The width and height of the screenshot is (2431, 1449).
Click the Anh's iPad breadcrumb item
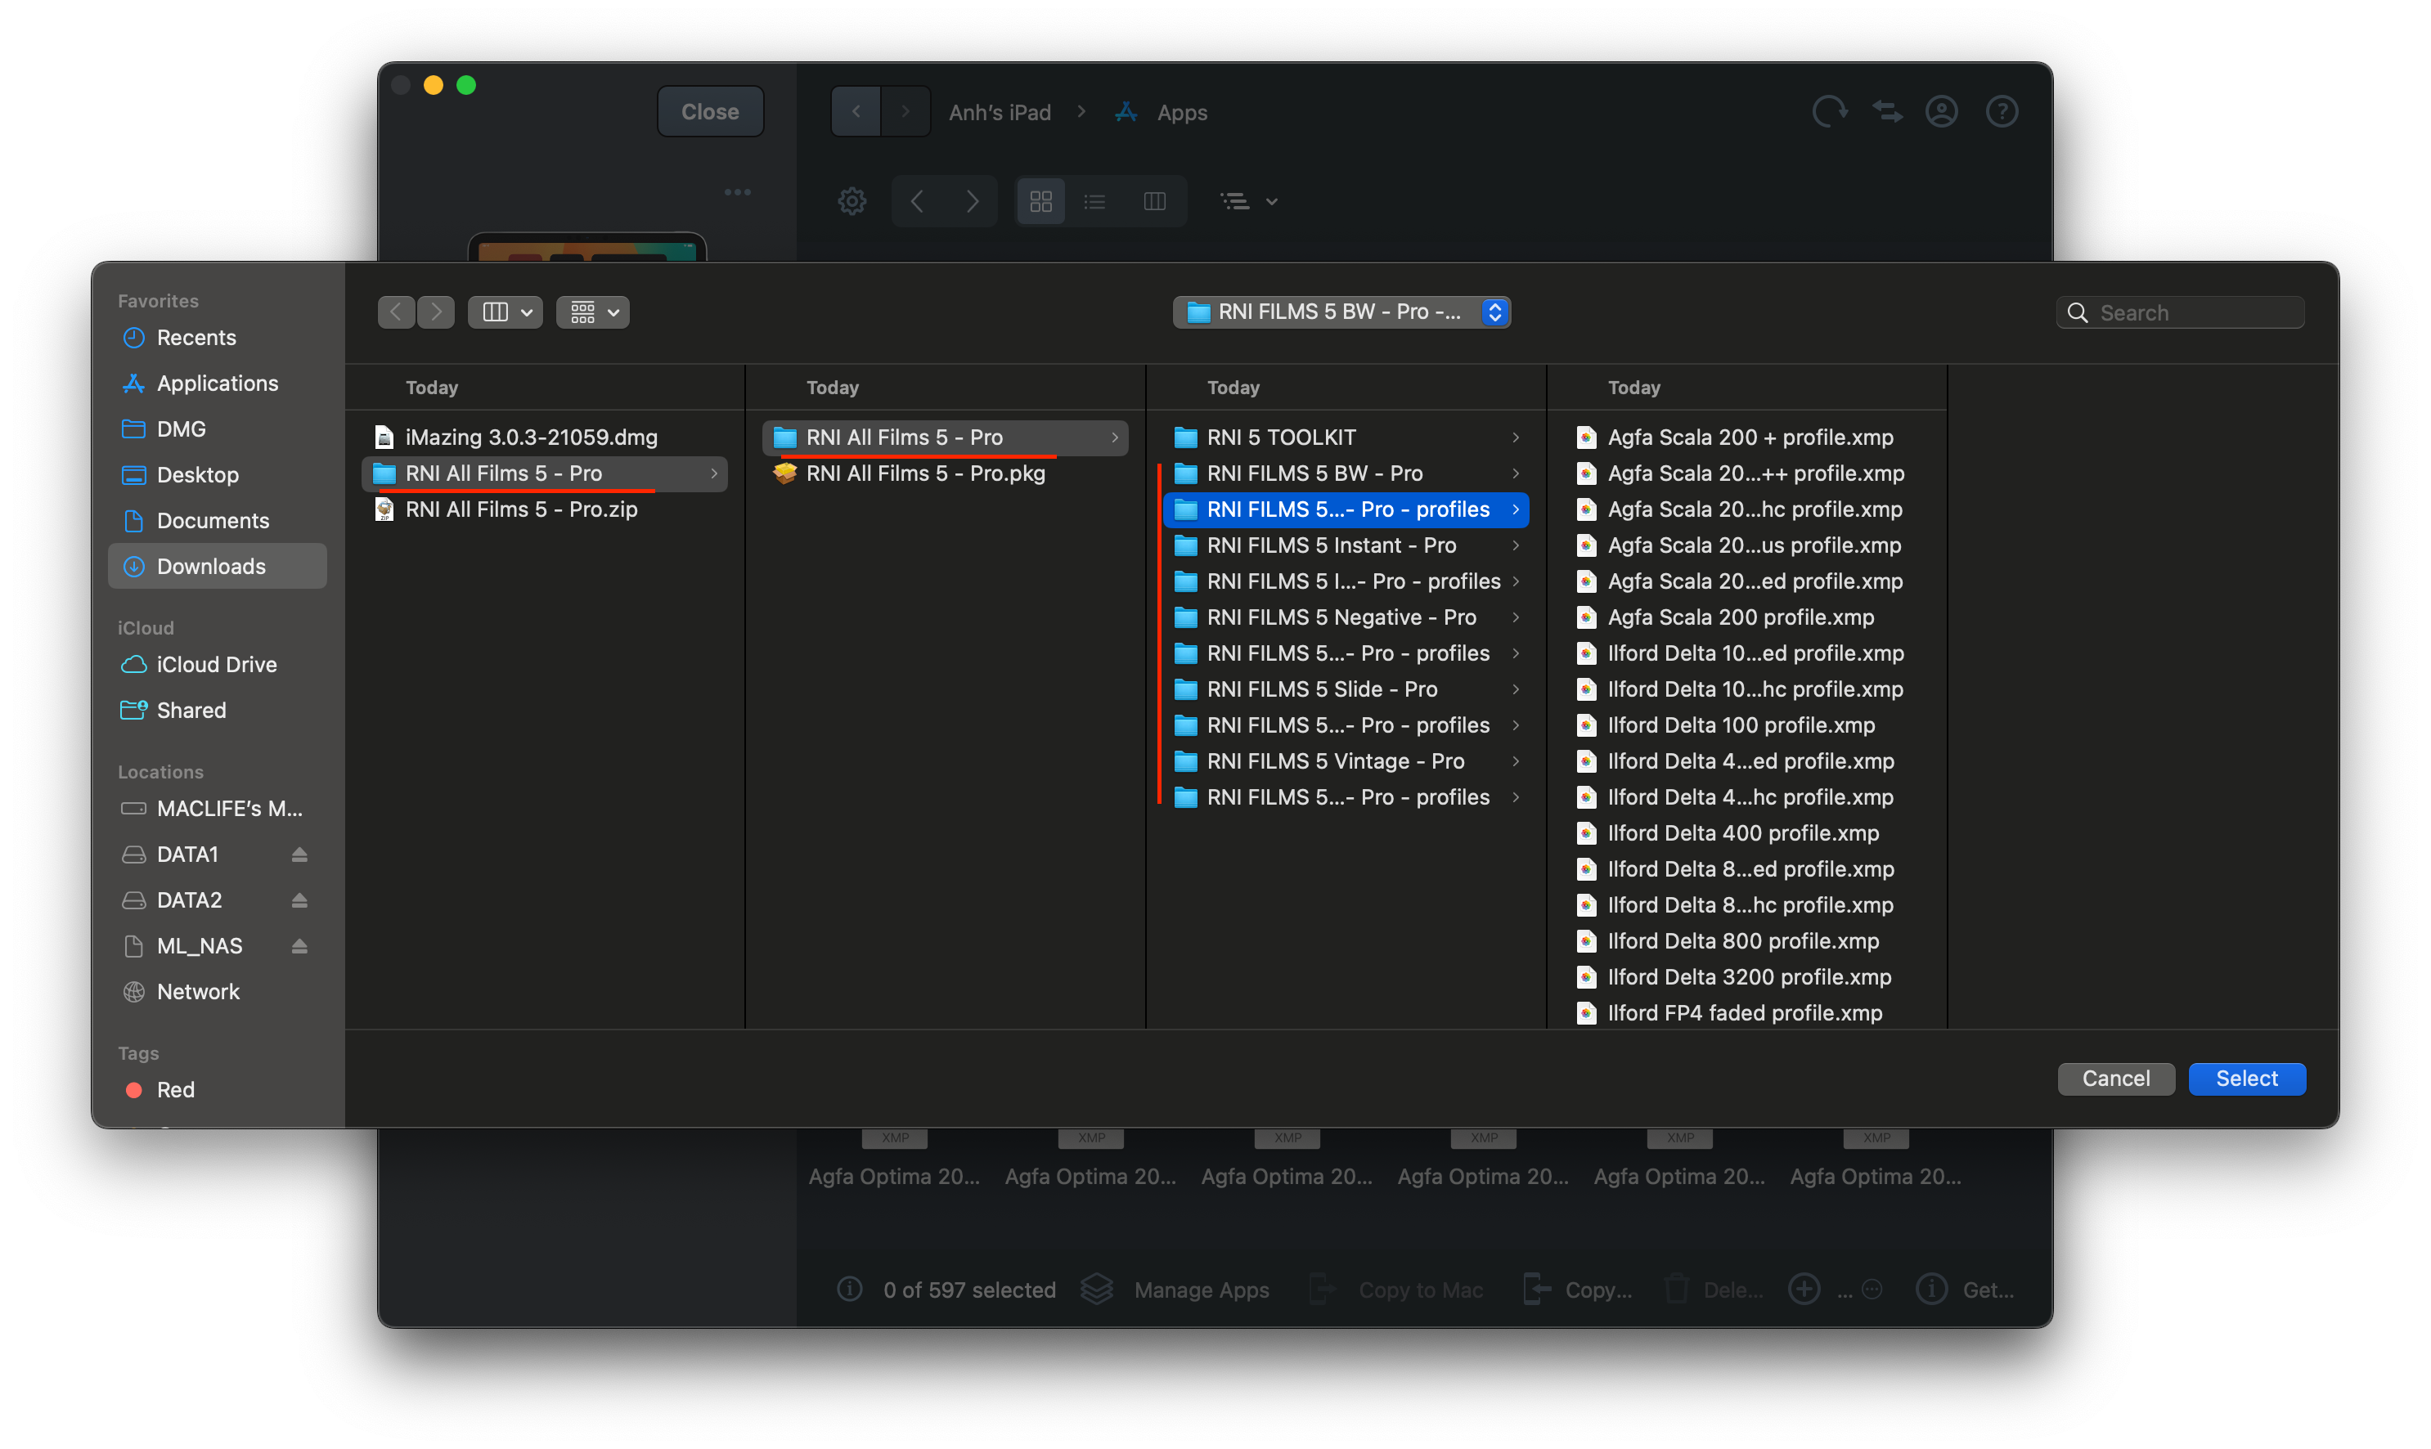(x=1000, y=111)
